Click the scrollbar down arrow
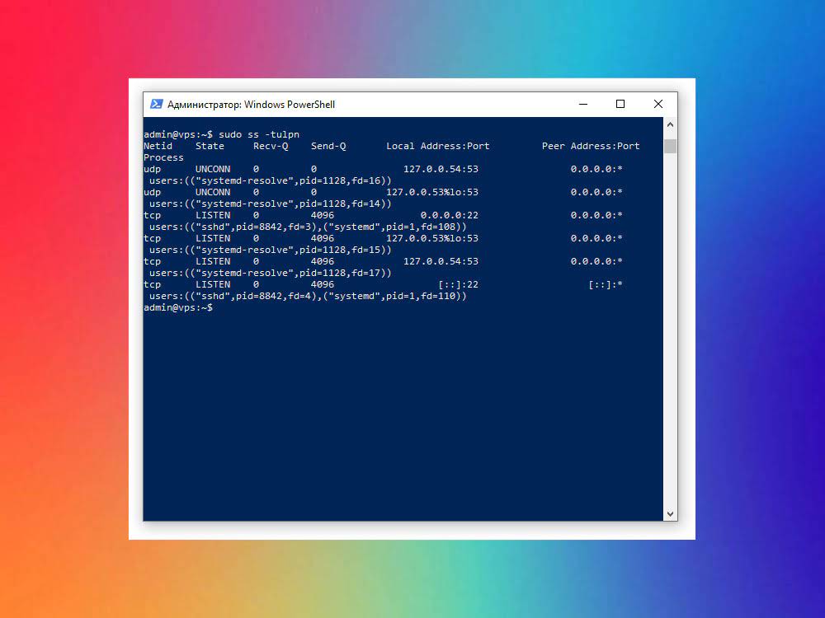Screen dimensions: 825x618 tap(670, 513)
